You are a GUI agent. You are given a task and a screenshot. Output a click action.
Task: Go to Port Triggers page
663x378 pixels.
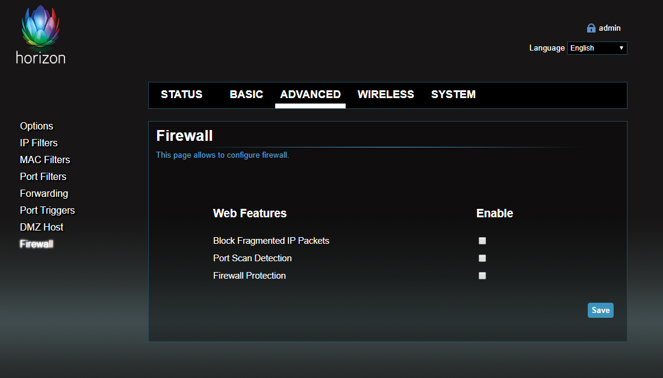[x=47, y=210]
